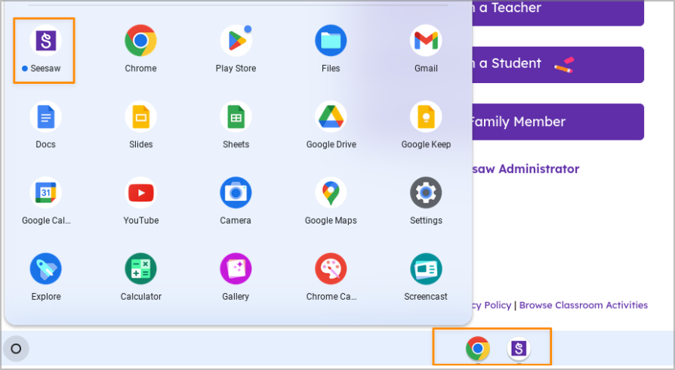This screenshot has width=675, height=370.
Task: Open Google Keep
Action: (x=426, y=117)
